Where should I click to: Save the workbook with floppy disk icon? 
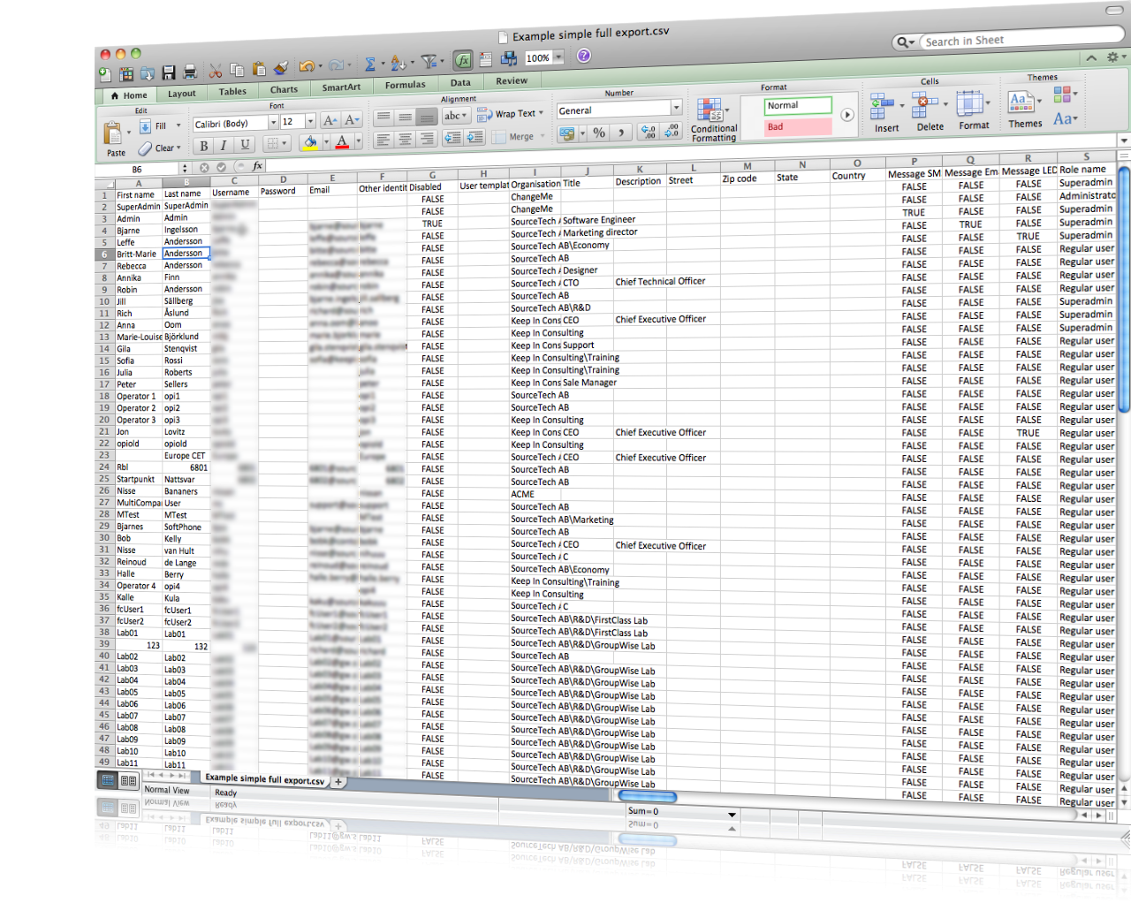click(169, 72)
